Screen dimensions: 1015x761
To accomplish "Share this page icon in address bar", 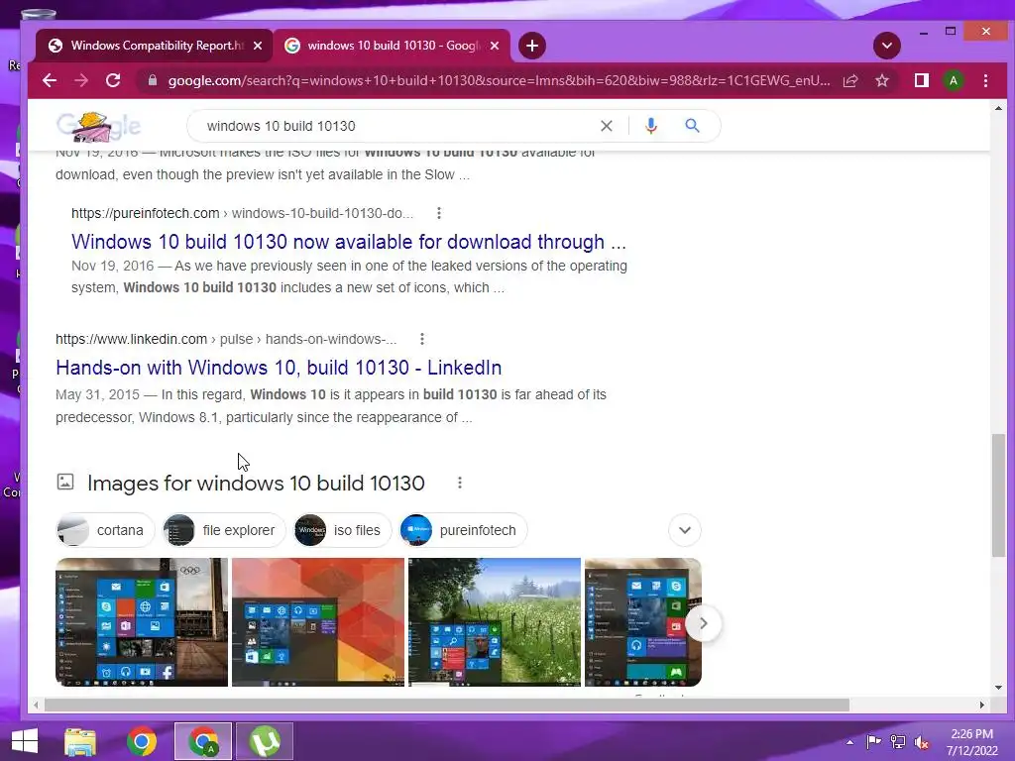I will (850, 81).
